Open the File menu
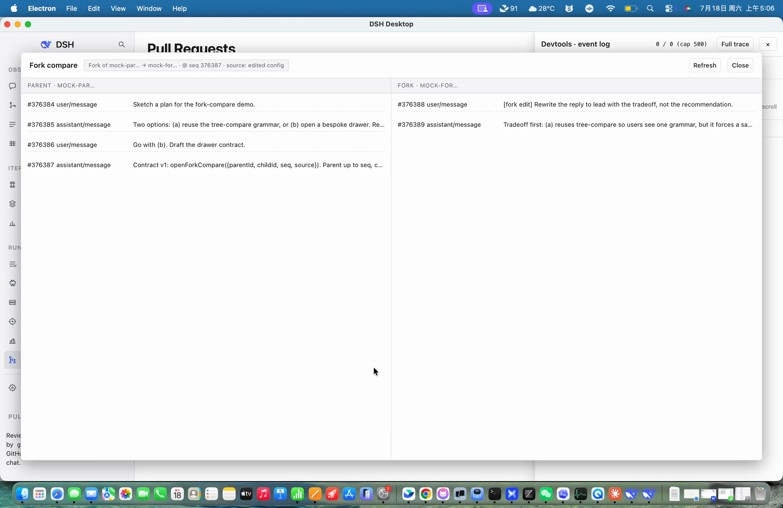Image resolution: width=783 pixels, height=508 pixels. pyautogui.click(x=71, y=8)
